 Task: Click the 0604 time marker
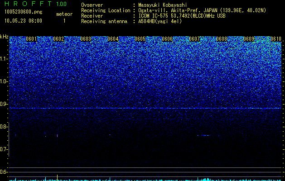(x=113, y=39)
